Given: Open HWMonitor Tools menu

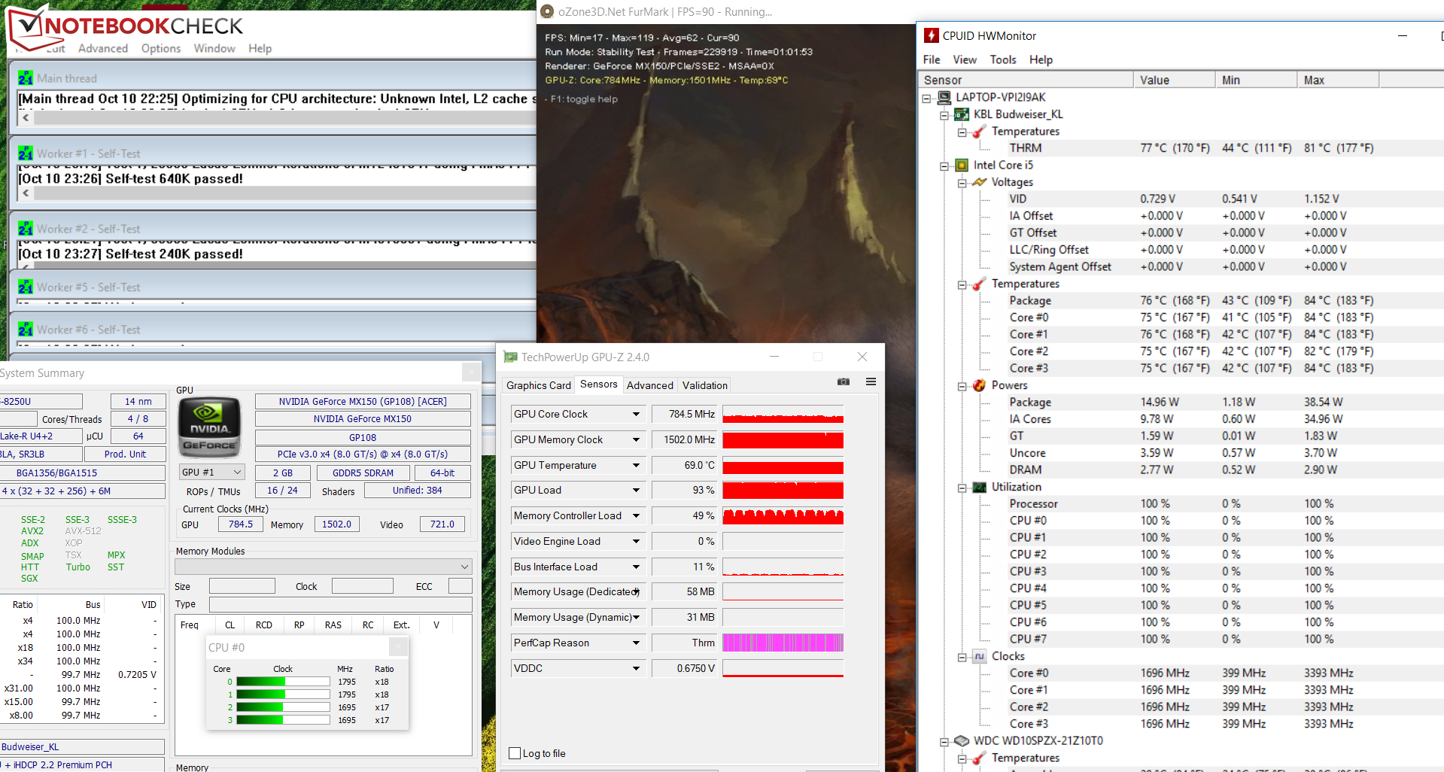Looking at the screenshot, I should pyautogui.click(x=1003, y=59).
